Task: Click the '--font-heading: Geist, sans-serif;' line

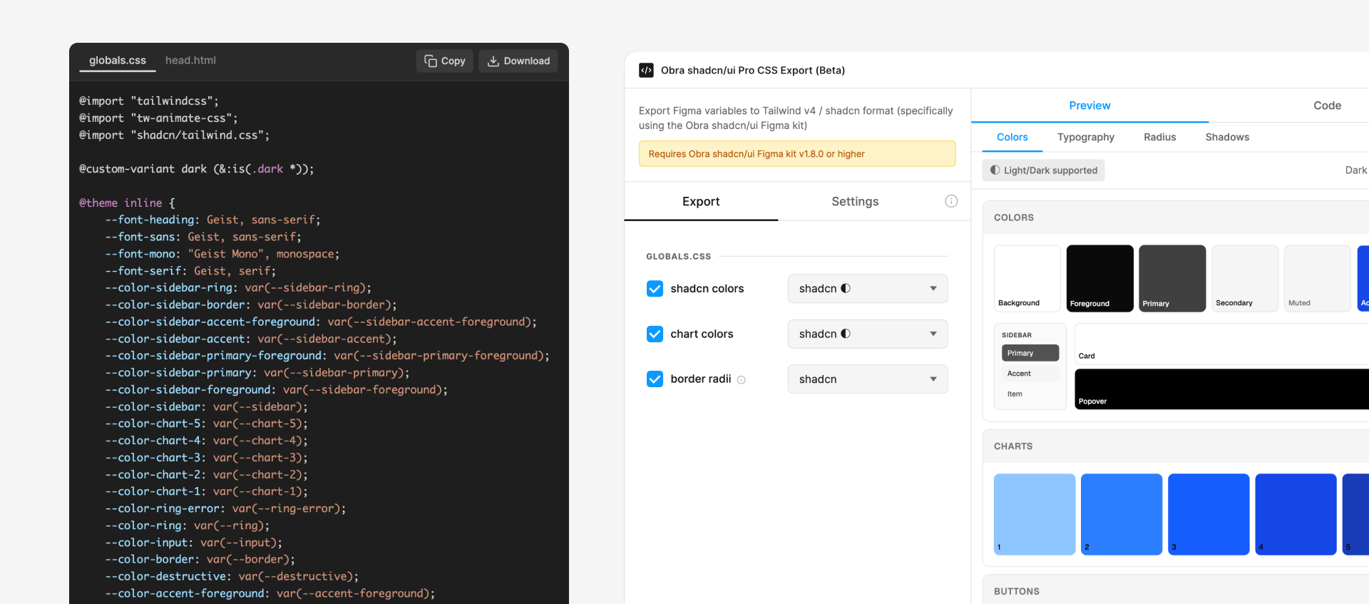Action: (212, 220)
